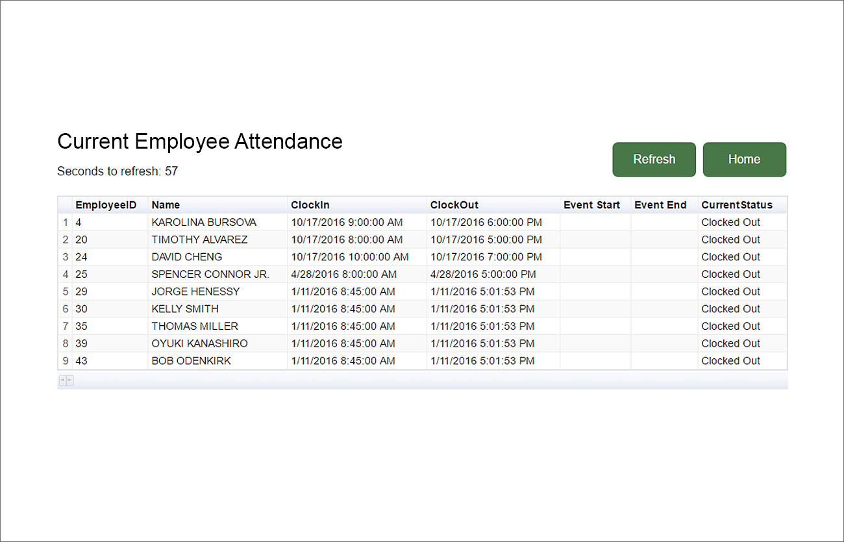Click the Event Start column header
This screenshot has width=844, height=542.
[595, 205]
